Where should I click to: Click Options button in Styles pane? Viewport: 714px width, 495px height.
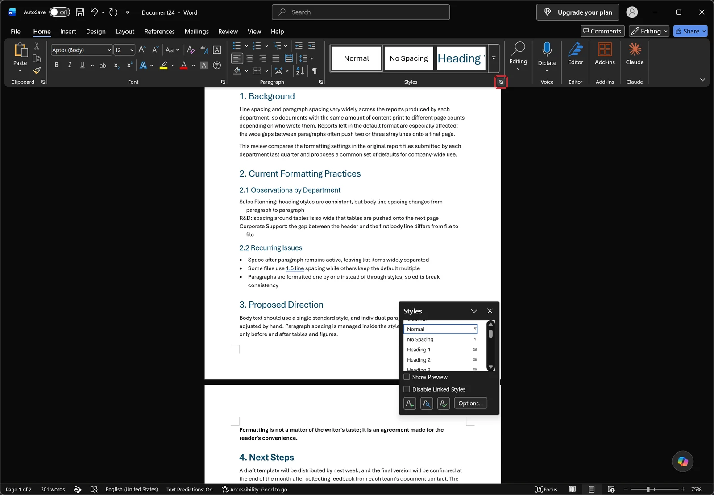pos(470,404)
